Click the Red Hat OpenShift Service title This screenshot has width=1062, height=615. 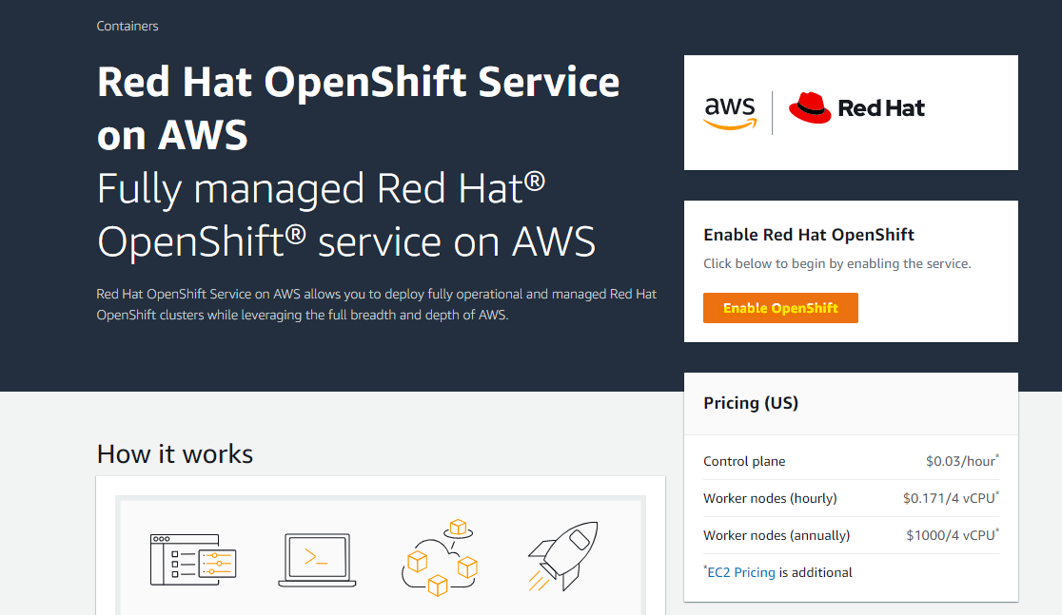pos(357,107)
